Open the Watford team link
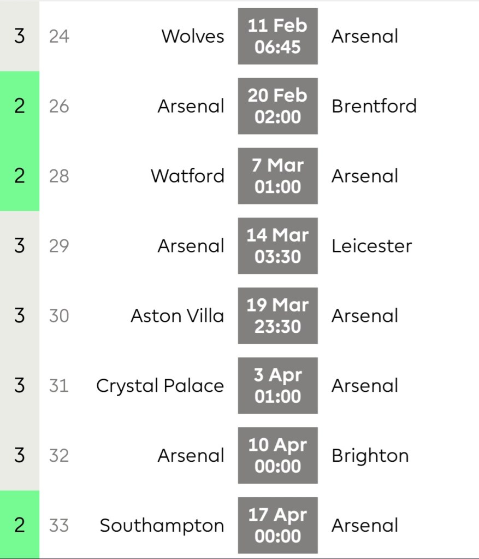The height and width of the screenshot is (559, 479). click(x=187, y=176)
